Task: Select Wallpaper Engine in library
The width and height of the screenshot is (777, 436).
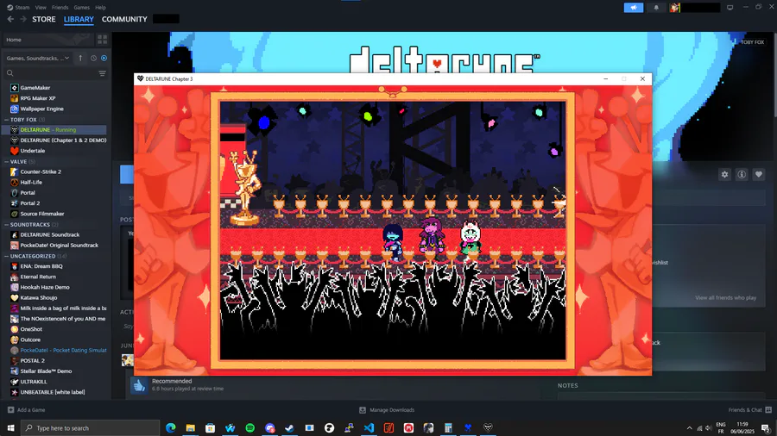Action: click(x=54, y=109)
